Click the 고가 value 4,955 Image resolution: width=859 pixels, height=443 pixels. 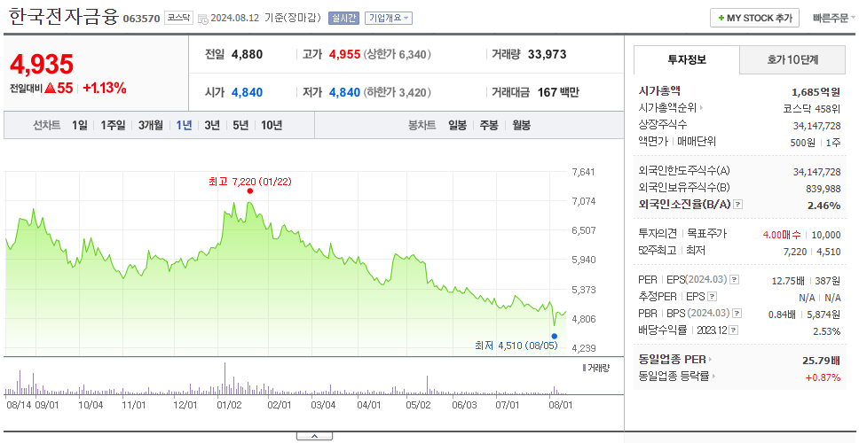point(344,54)
